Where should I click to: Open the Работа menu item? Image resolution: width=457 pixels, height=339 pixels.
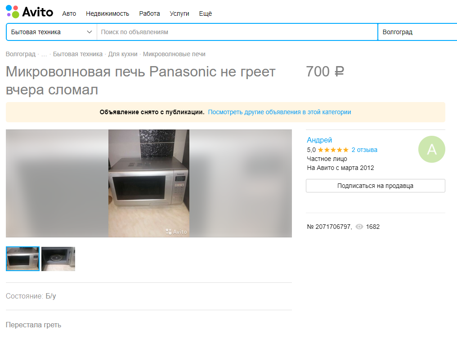tap(149, 13)
